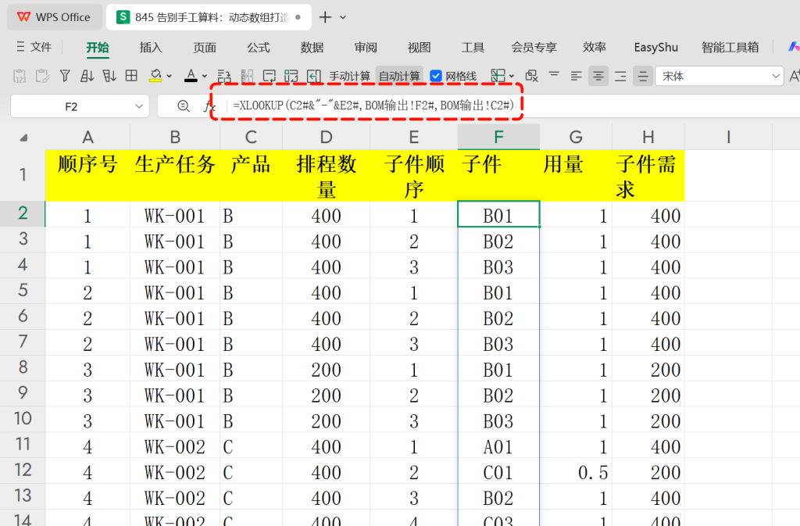The height and width of the screenshot is (526, 800).
Task: Open the 智能工具箱 ribbon tab
Action: pos(730,48)
